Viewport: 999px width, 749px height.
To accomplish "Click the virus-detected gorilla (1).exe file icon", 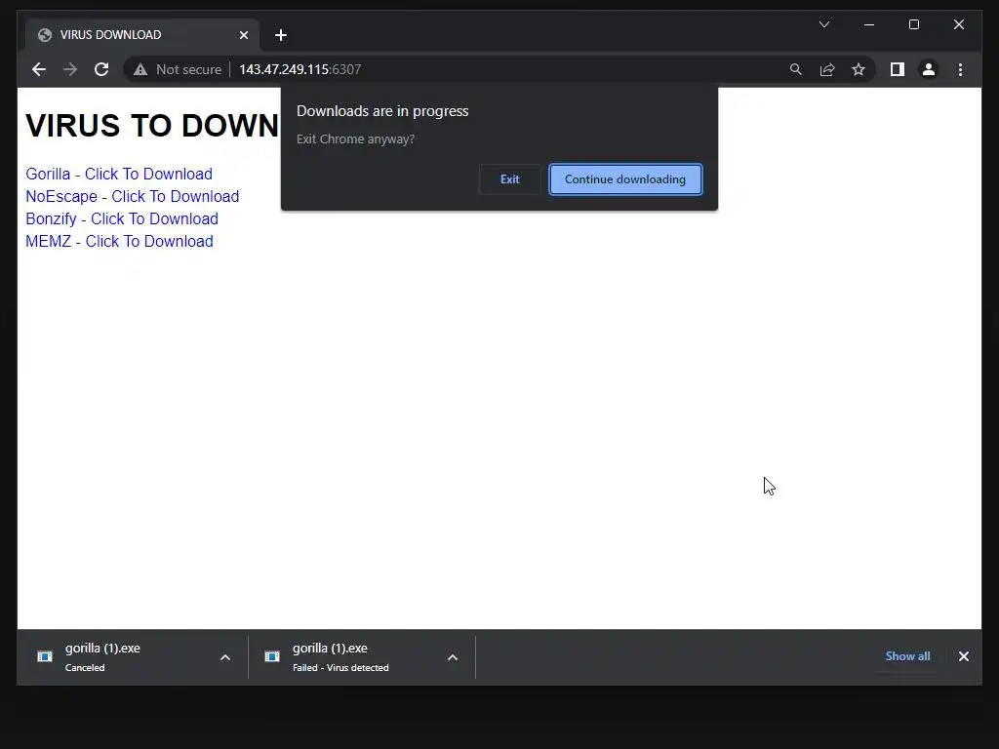I will 272,656.
